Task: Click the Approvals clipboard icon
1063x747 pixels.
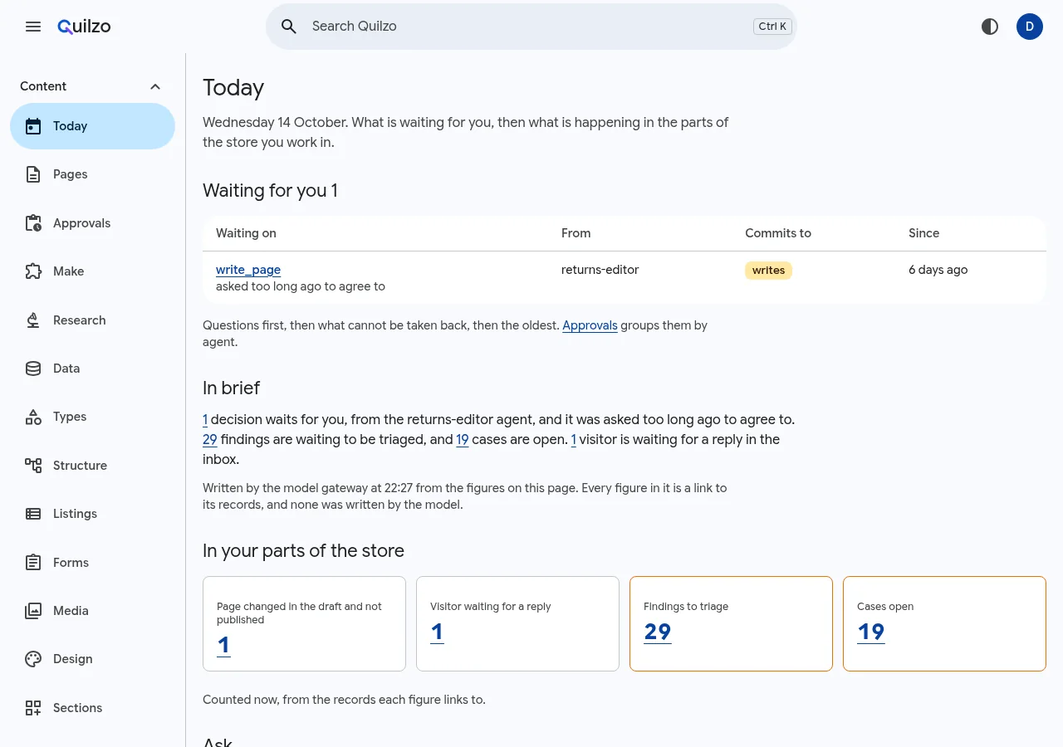Action: click(x=33, y=223)
